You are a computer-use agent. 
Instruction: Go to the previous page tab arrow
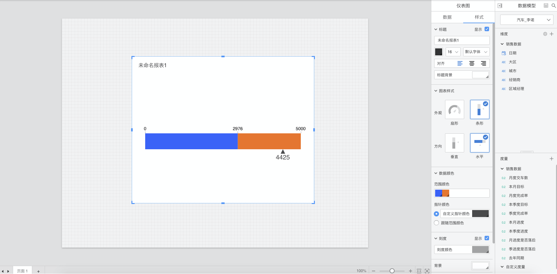pos(3,271)
